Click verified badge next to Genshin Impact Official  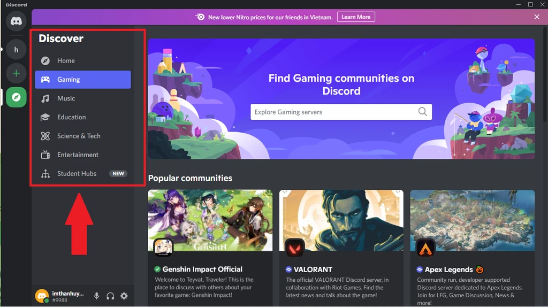click(x=157, y=269)
